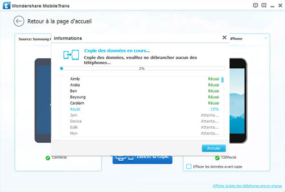Expand the iPhone destination dropdown arrow
Viewport: 285px width, 192px height.
click(266, 38)
